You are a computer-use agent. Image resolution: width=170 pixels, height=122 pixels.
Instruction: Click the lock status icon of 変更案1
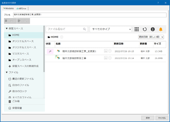50,51
